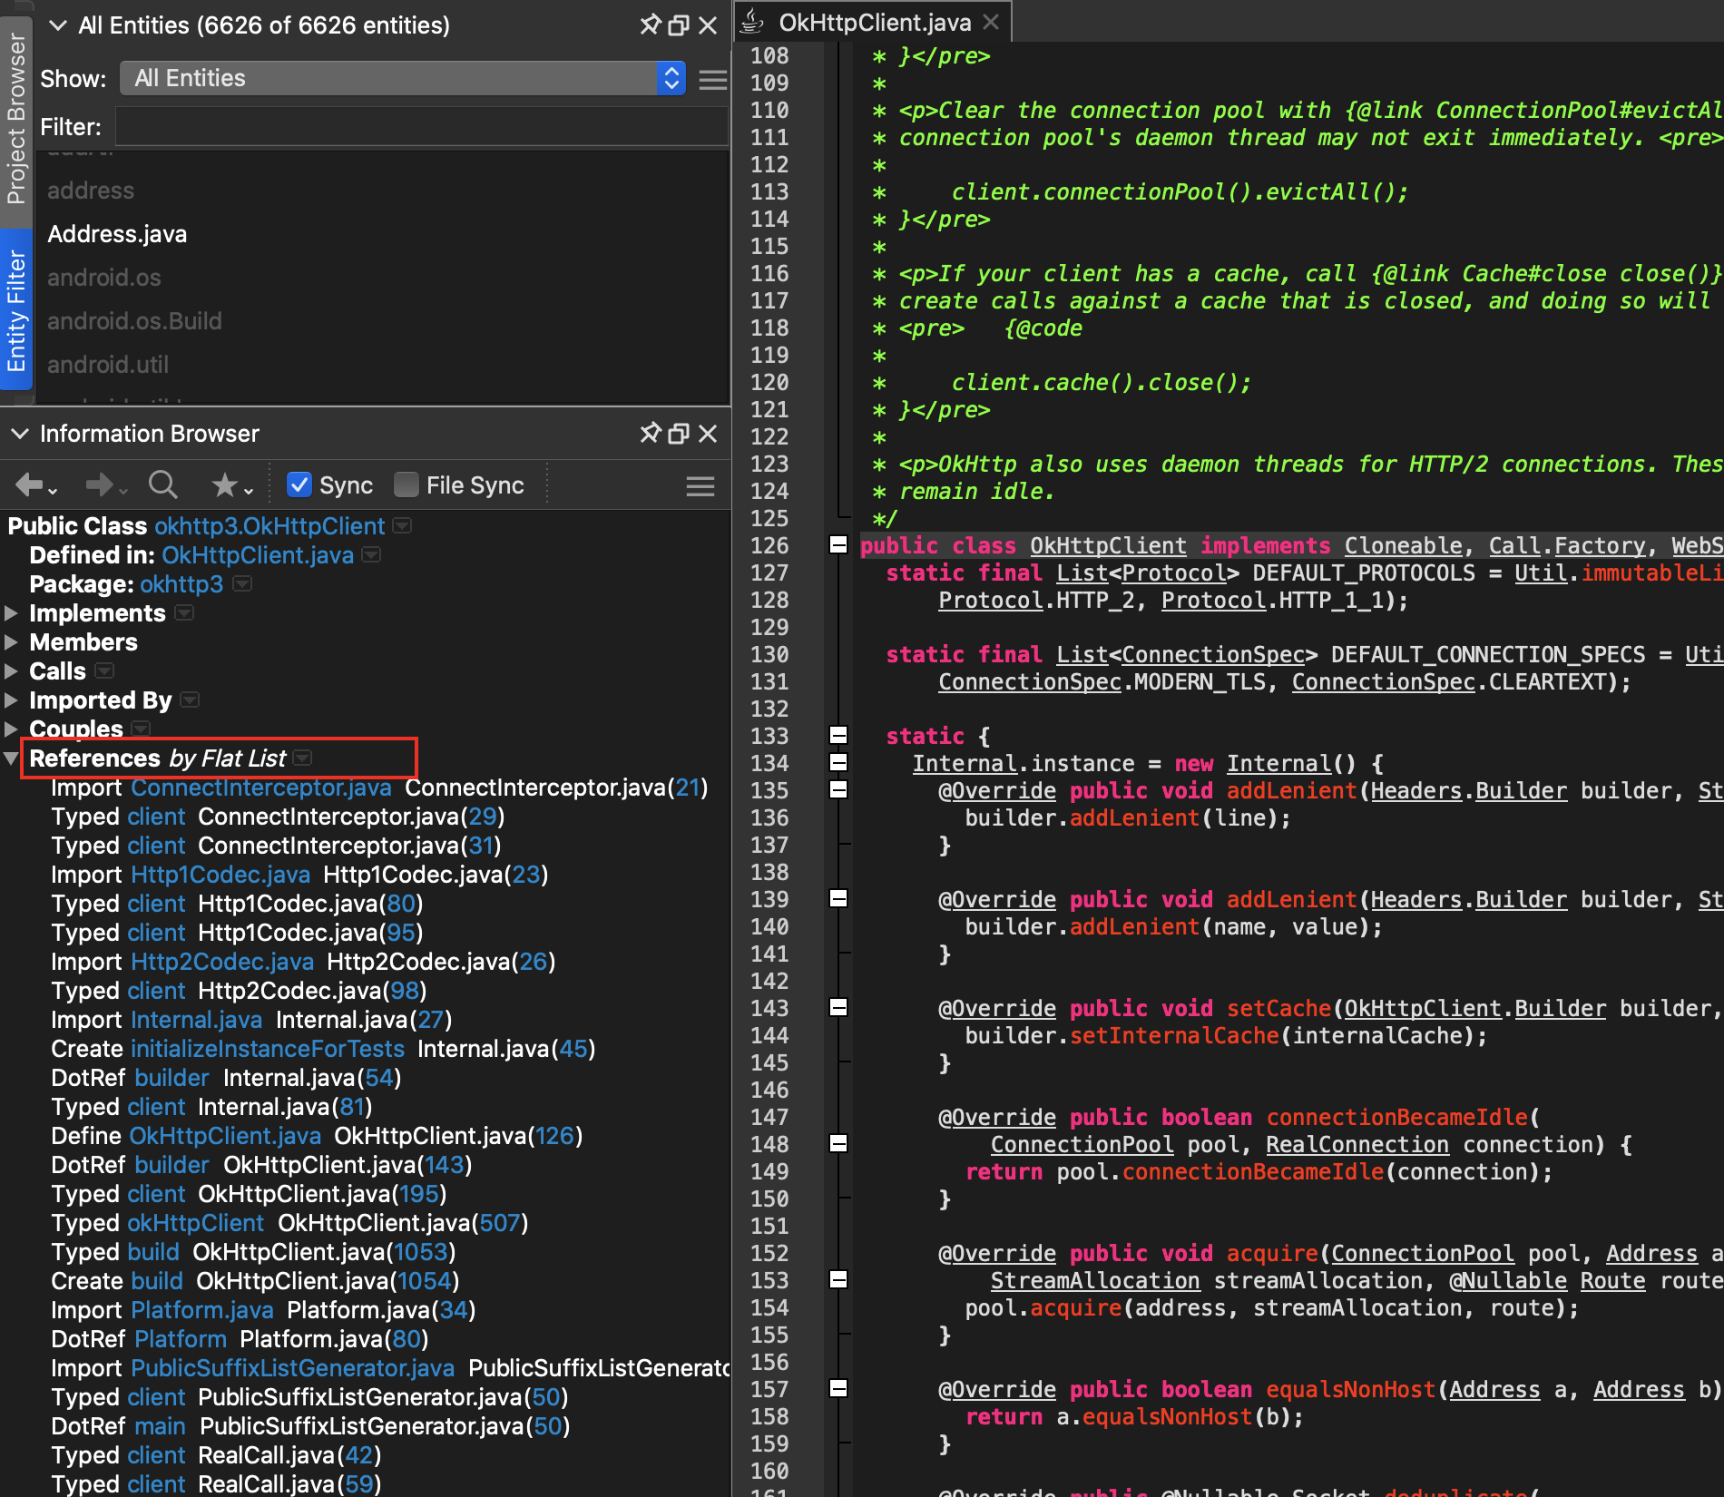Open the ConnectInterceptor.java reference link
The image size is (1724, 1497).
(261, 788)
